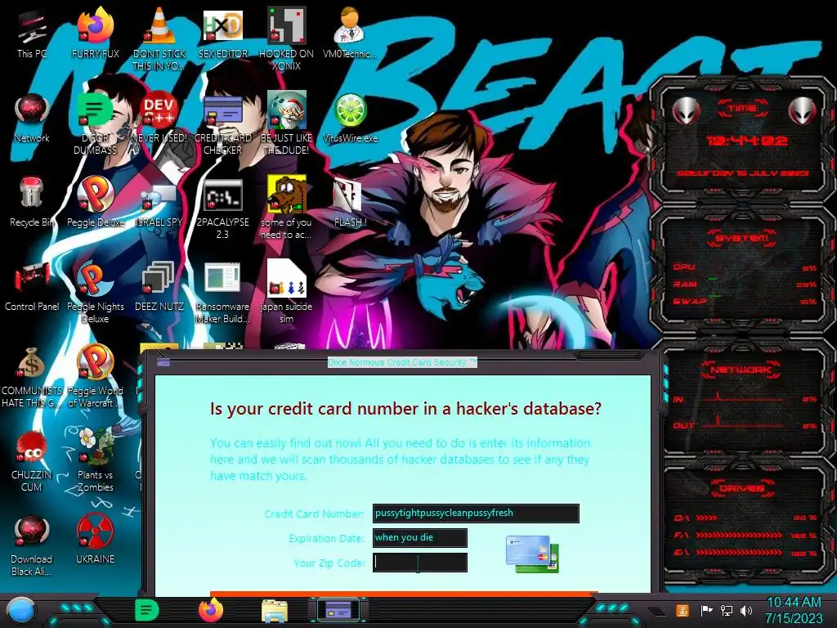The height and width of the screenshot is (628, 837).
Task: Open the Control Panel shortcut
Action: (32, 287)
